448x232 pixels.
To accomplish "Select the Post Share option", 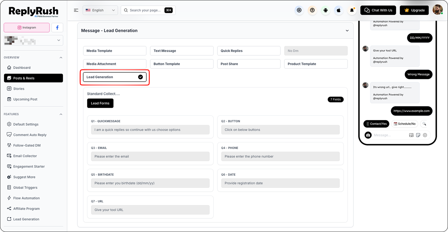I will tap(249, 64).
